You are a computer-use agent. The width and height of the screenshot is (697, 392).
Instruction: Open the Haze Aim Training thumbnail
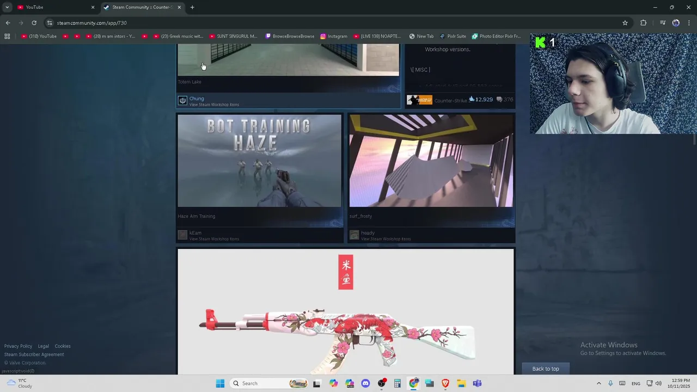tap(259, 161)
